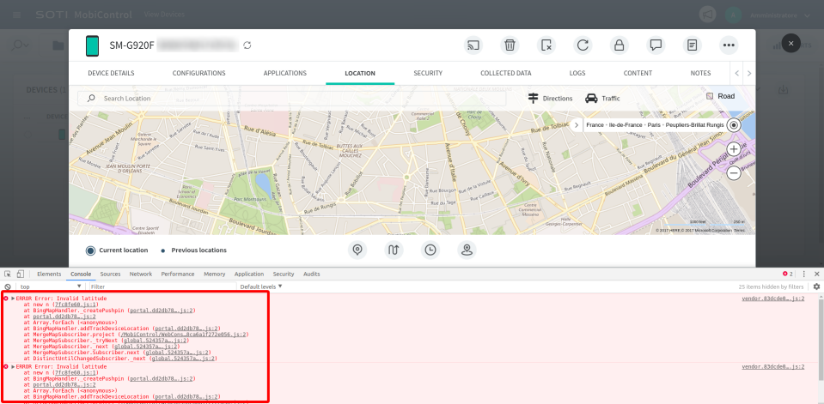This screenshot has width=824, height=404.
Task: Select the Previous locations option
Action: coord(162,250)
